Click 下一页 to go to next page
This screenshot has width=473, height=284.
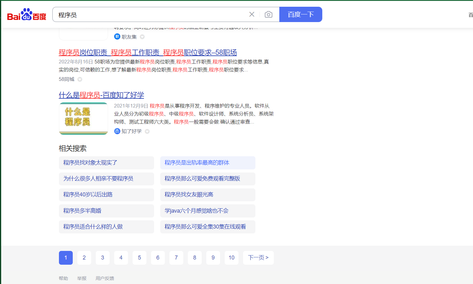click(x=258, y=258)
